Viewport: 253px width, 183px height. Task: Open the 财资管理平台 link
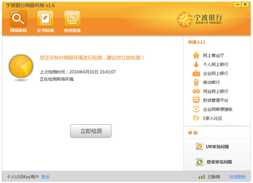pos(215,100)
